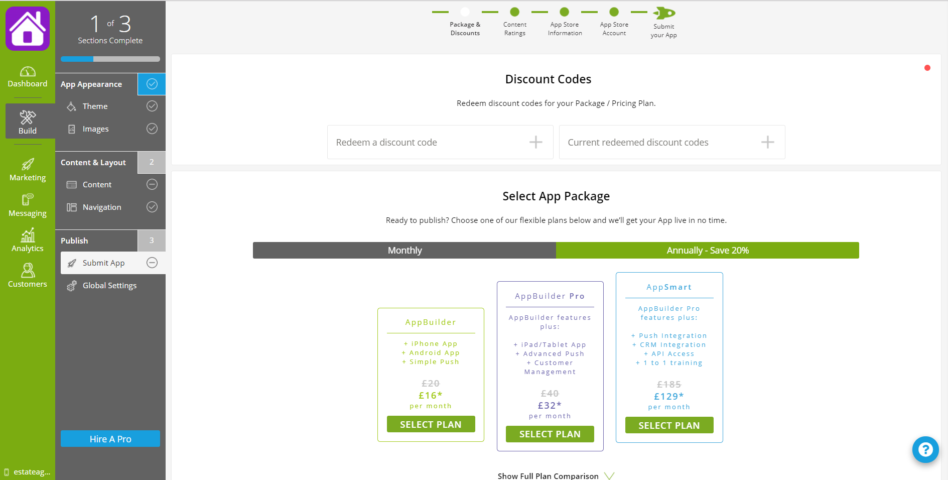Select the AppBuilder Pro plan
This screenshot has height=480, width=948.
click(x=550, y=434)
